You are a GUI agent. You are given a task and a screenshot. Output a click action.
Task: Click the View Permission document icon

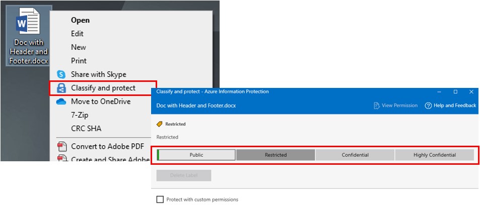[377, 106]
